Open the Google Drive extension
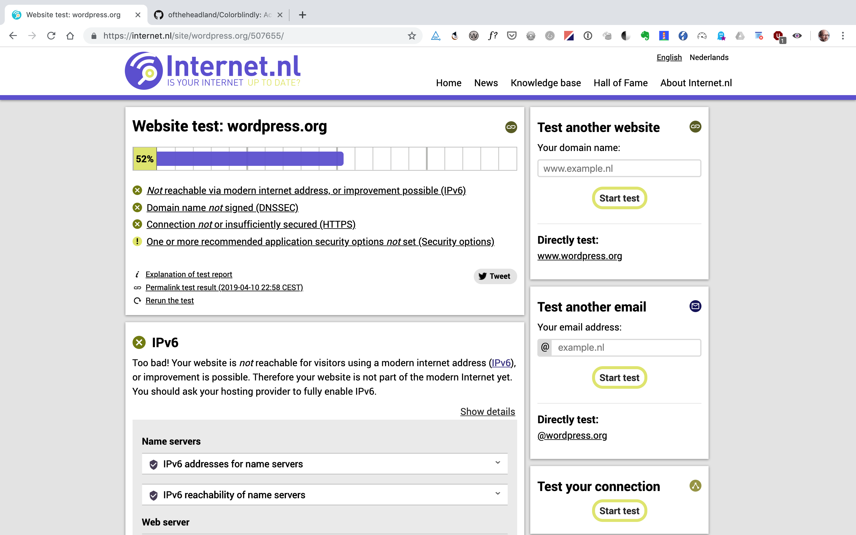The height and width of the screenshot is (535, 856). (740, 36)
